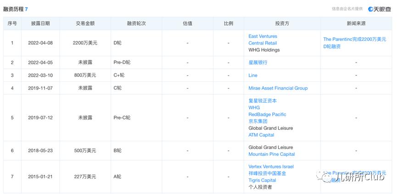Click the 京东集团 investor link
Screen dimensions: 397x194
257,121
